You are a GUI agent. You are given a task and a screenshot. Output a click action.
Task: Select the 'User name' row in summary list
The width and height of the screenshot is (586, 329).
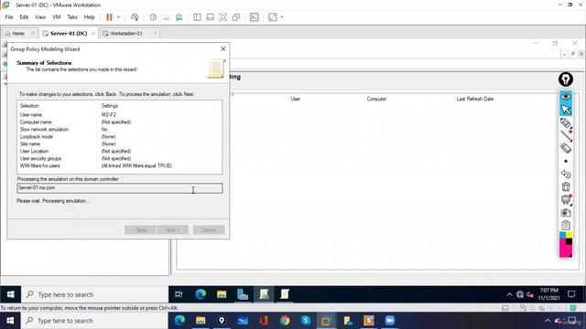pos(120,115)
